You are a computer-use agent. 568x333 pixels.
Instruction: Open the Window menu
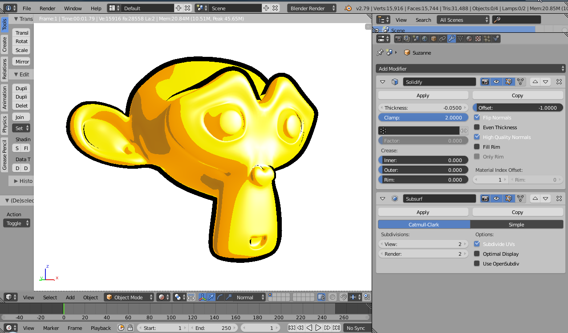click(73, 8)
